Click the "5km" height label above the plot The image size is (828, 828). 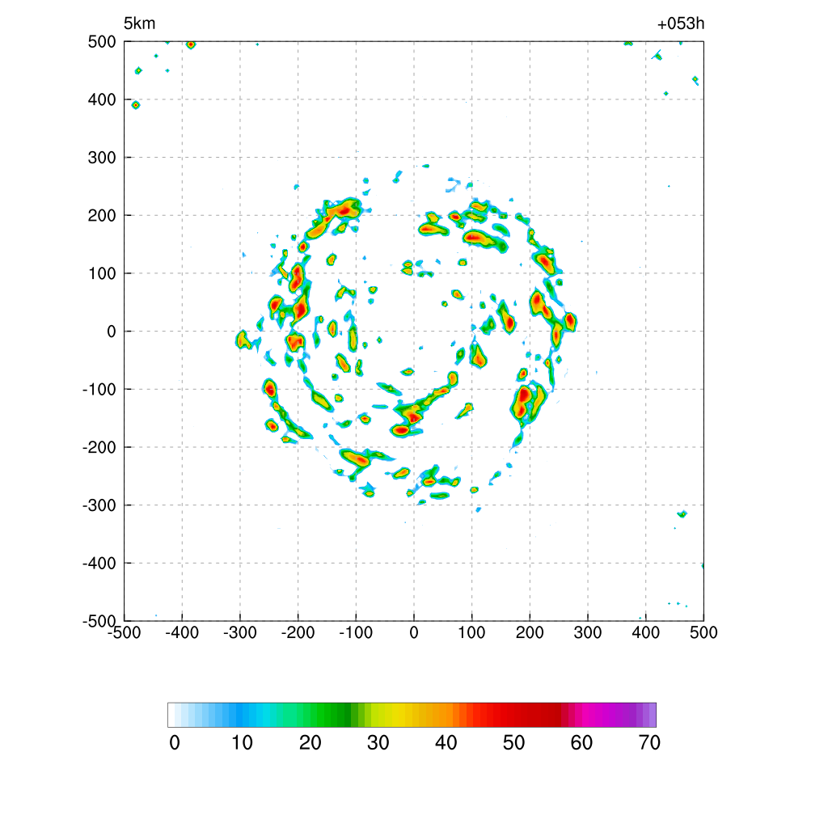coord(139,23)
